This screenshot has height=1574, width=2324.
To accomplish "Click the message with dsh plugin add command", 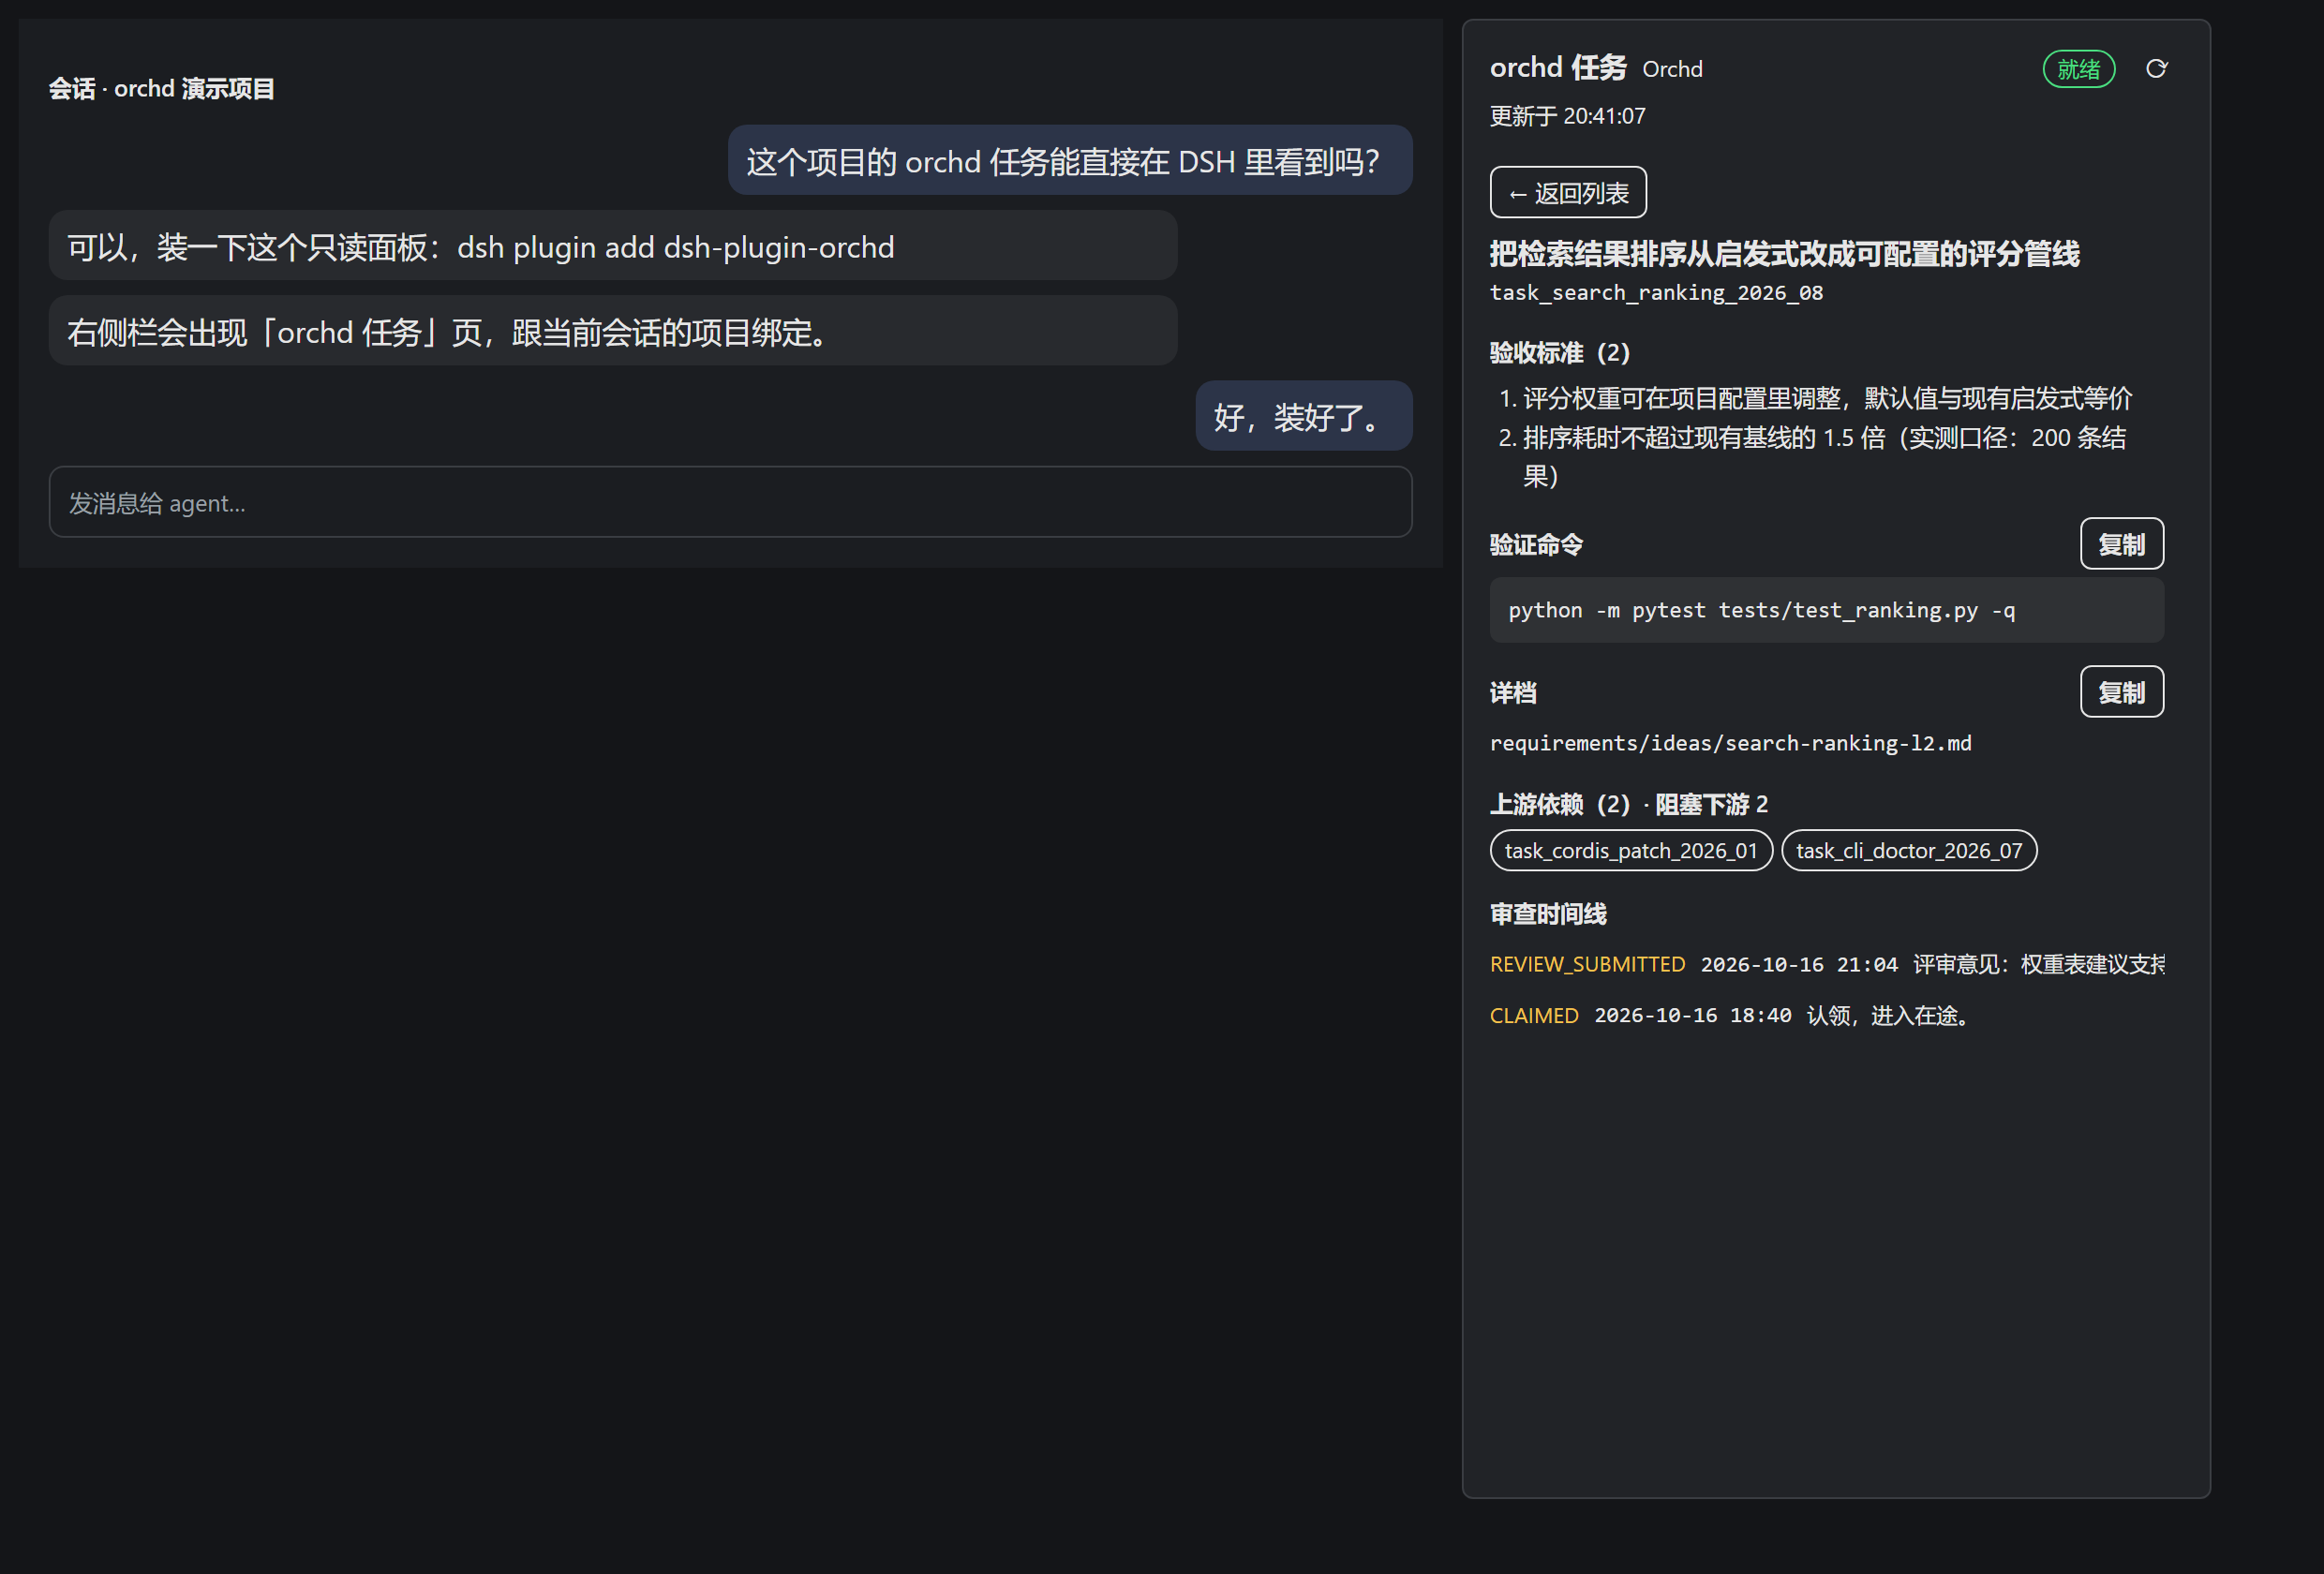I will click(612, 245).
